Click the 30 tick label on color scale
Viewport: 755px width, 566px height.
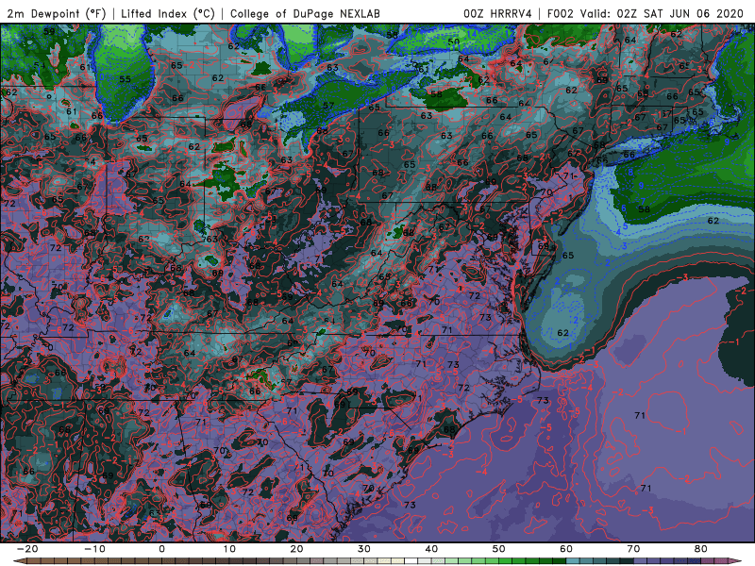[x=364, y=549]
